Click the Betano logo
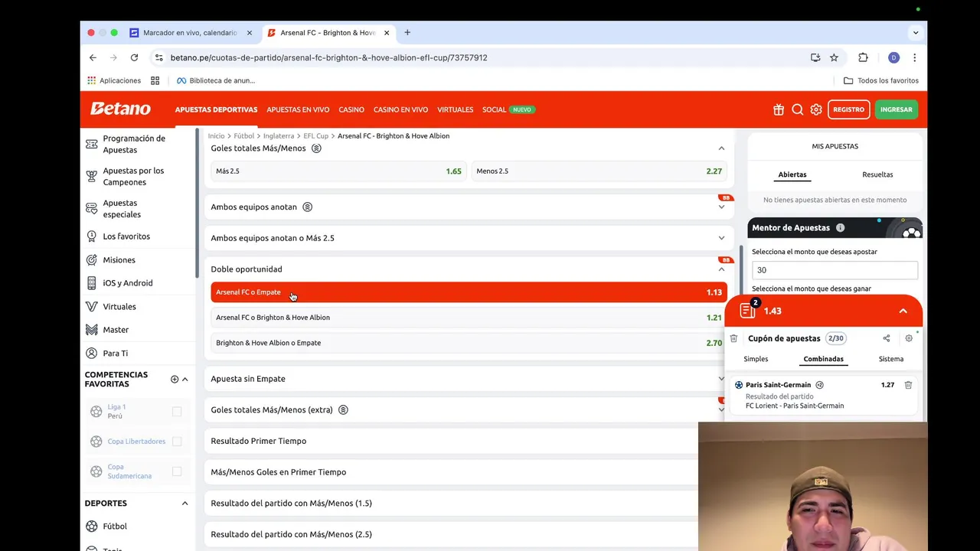Viewport: 980px width, 551px height. [x=120, y=109]
